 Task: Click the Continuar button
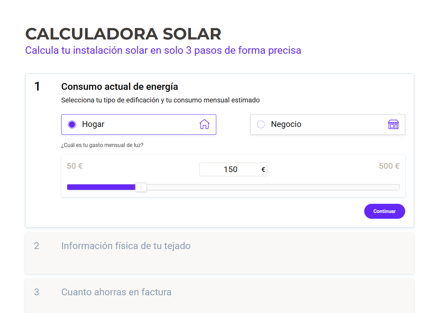tap(384, 211)
